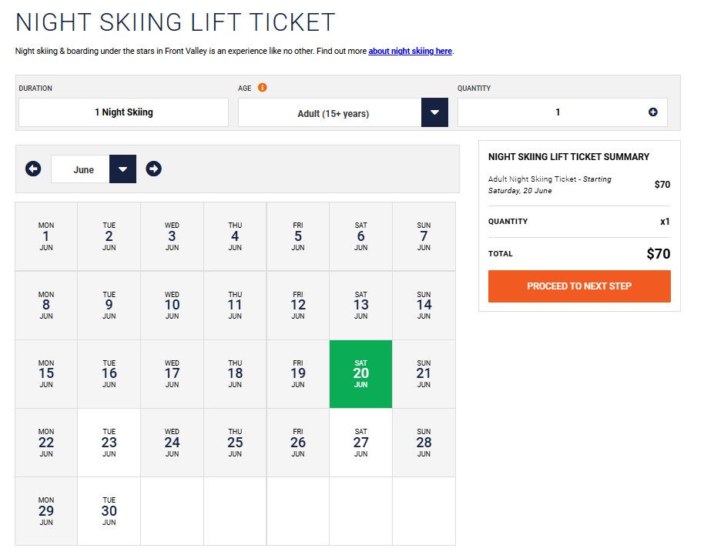Increase quantity with the plus icon
This screenshot has height=555, width=714.
pos(652,112)
